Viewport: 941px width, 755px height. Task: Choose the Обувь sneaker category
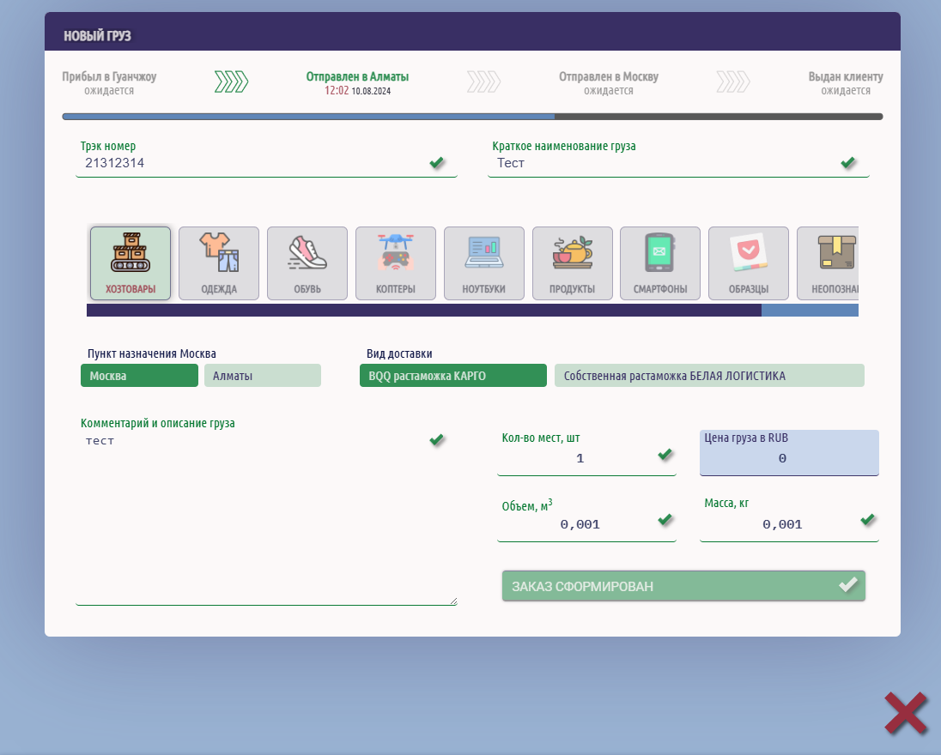[307, 263]
